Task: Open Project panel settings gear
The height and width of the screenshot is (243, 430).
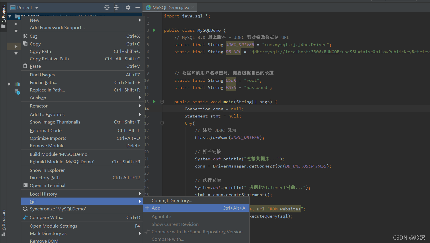Action: click(128, 7)
